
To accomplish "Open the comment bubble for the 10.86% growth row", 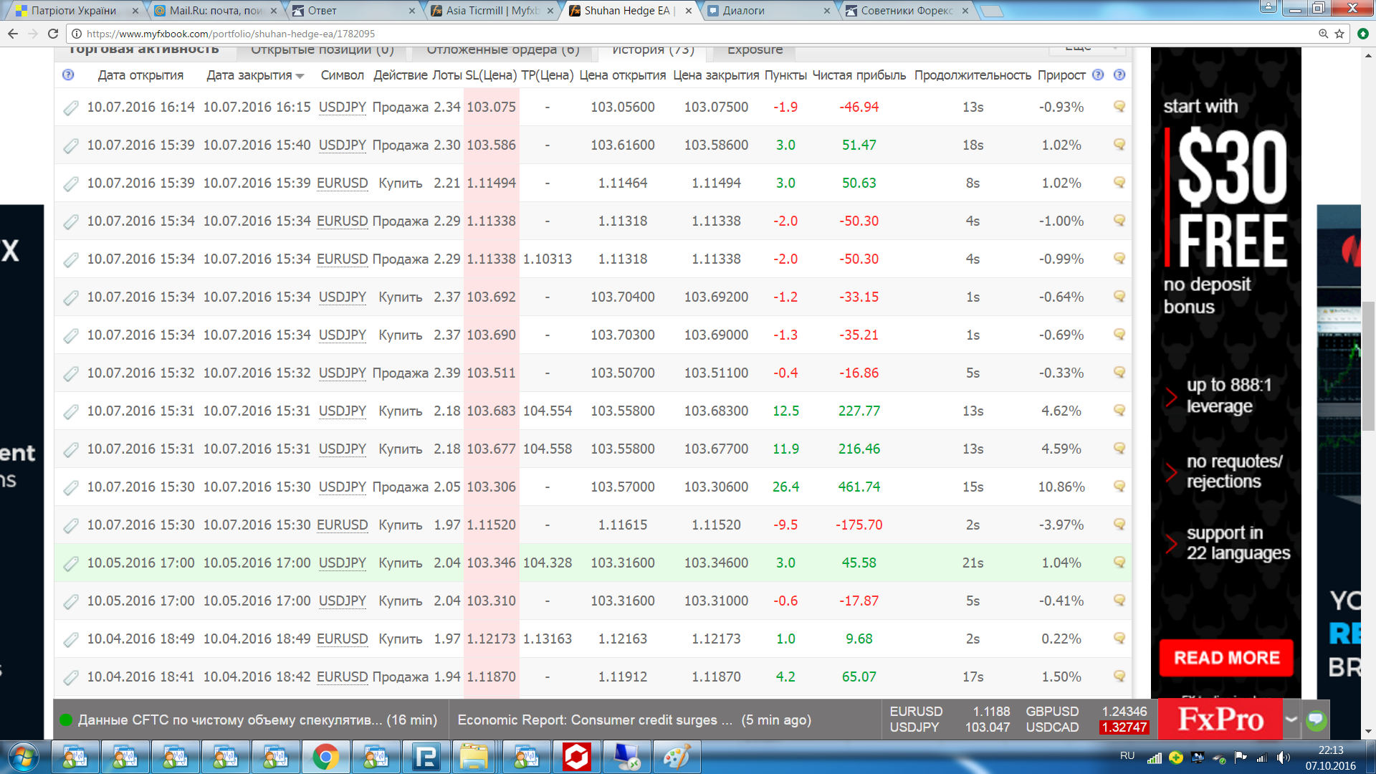I will 1119,487.
